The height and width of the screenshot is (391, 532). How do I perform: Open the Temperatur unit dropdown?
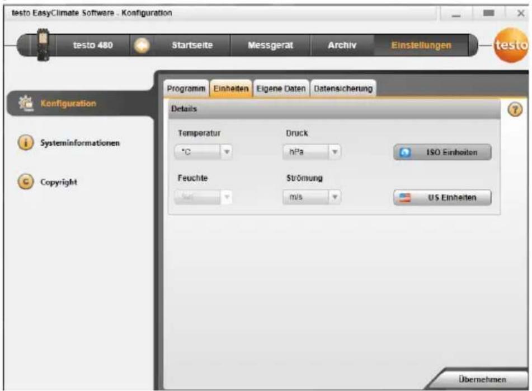coord(203,152)
